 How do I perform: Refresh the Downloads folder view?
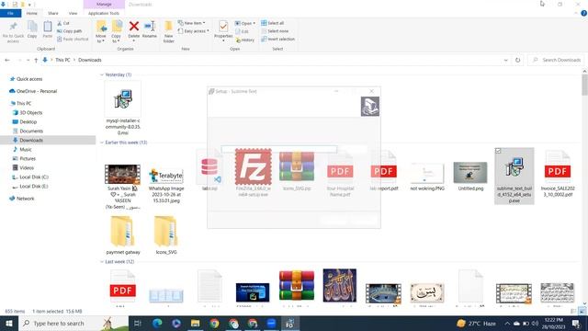pos(518,60)
